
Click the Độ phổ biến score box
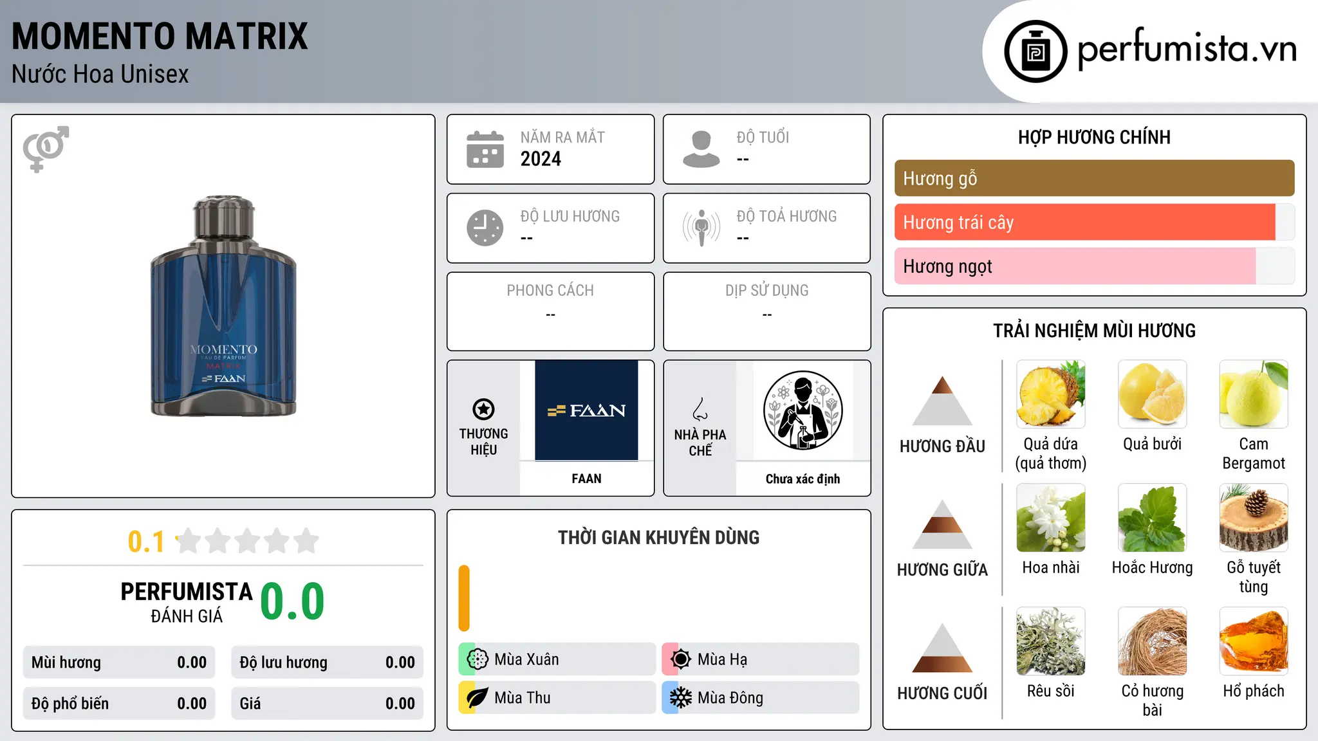coord(119,704)
